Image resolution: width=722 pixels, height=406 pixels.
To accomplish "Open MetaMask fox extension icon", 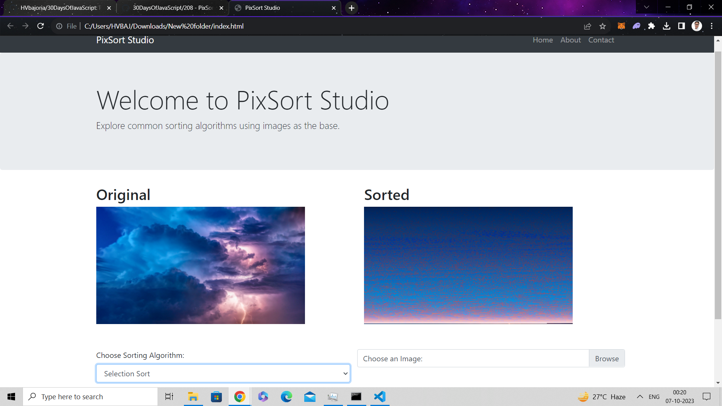I will (x=621, y=26).
